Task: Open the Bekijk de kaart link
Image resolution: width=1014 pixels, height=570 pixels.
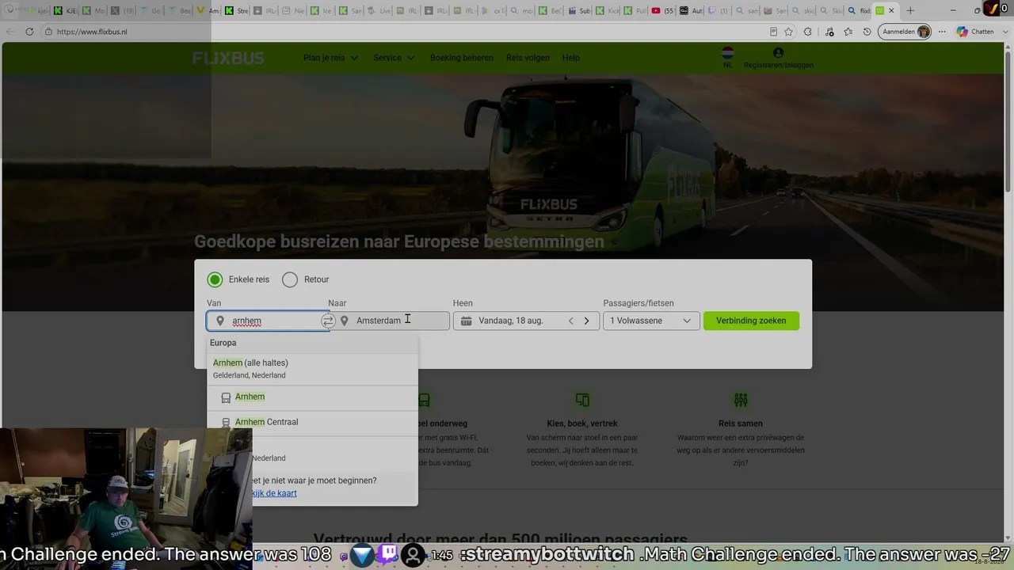Action: [274, 493]
